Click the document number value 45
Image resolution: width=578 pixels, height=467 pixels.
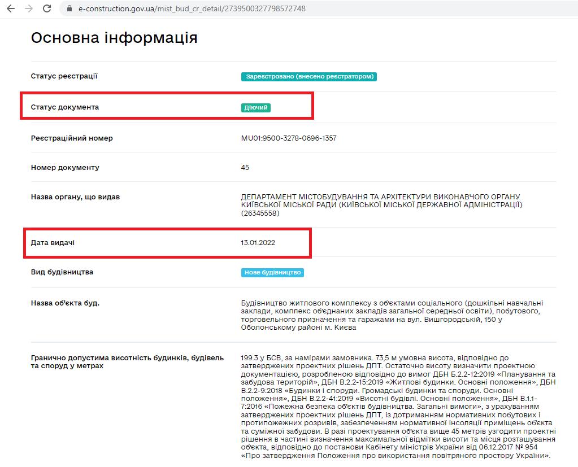245,168
